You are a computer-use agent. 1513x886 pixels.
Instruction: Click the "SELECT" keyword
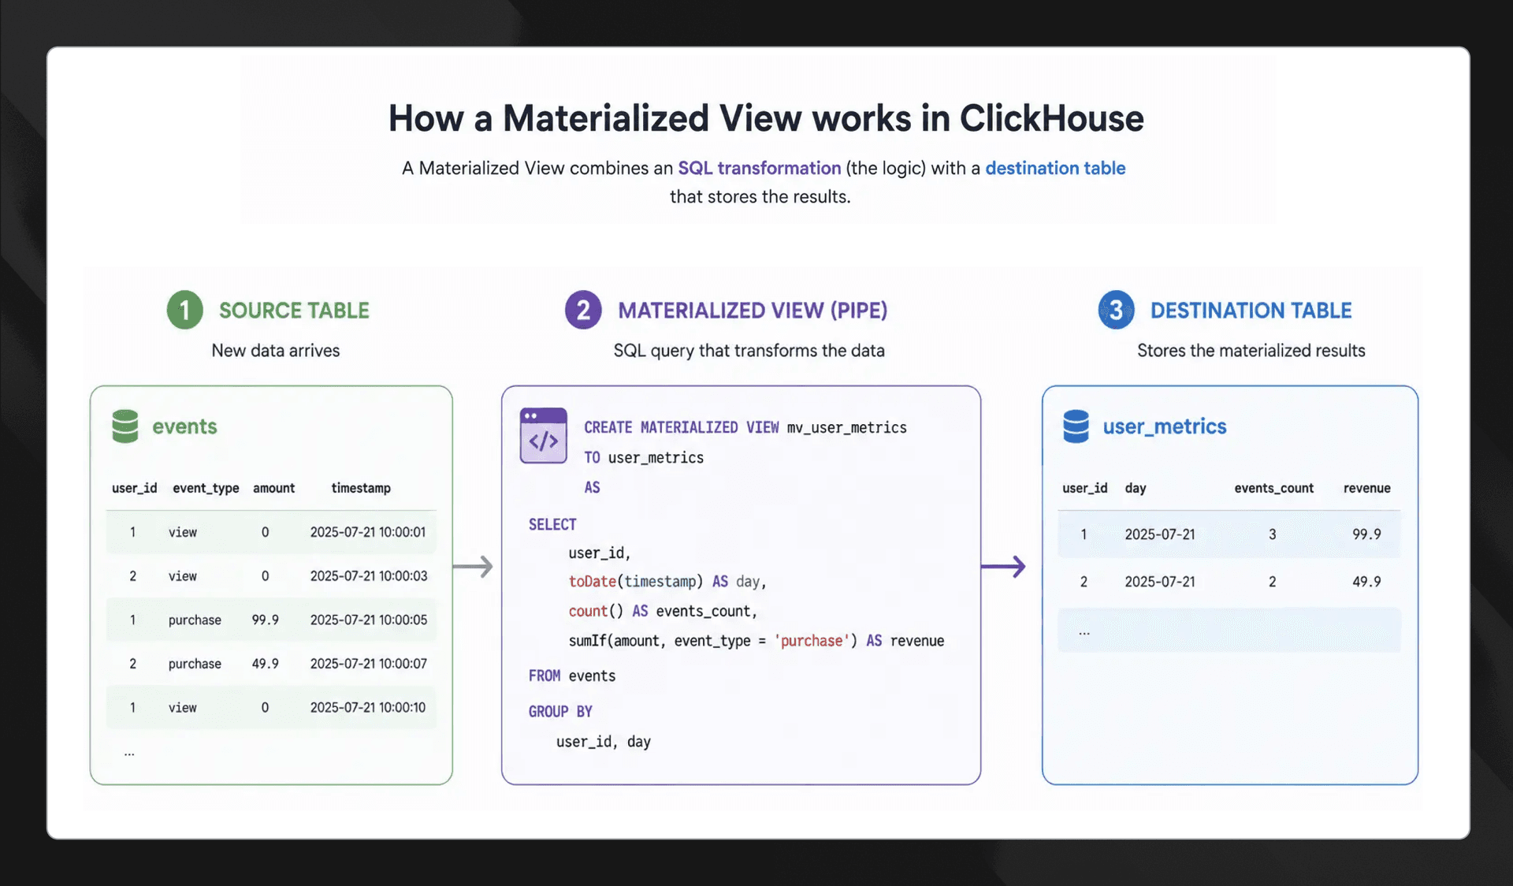(x=552, y=525)
